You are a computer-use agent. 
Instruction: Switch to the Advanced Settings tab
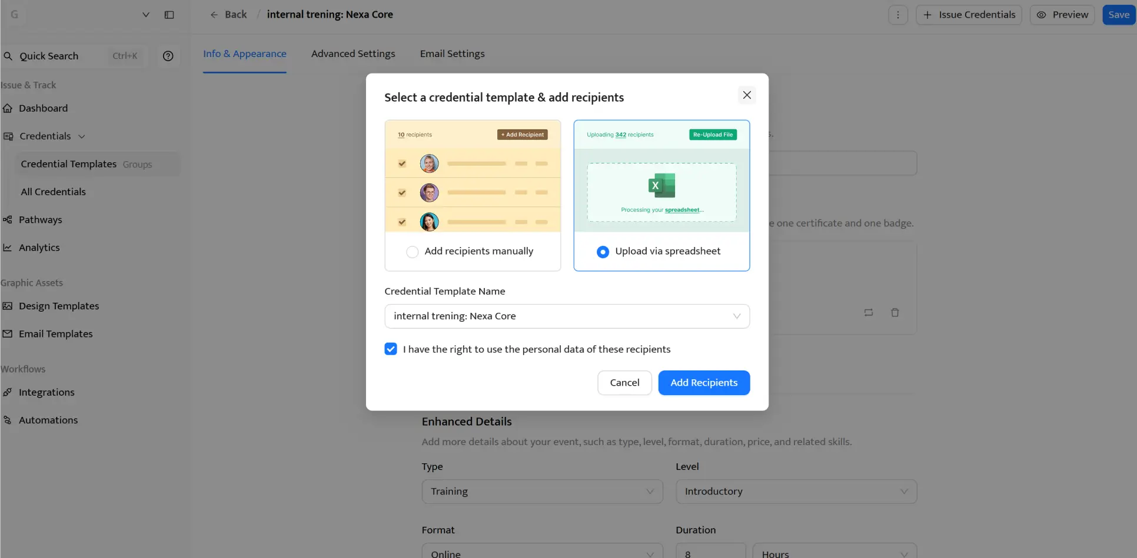point(353,54)
